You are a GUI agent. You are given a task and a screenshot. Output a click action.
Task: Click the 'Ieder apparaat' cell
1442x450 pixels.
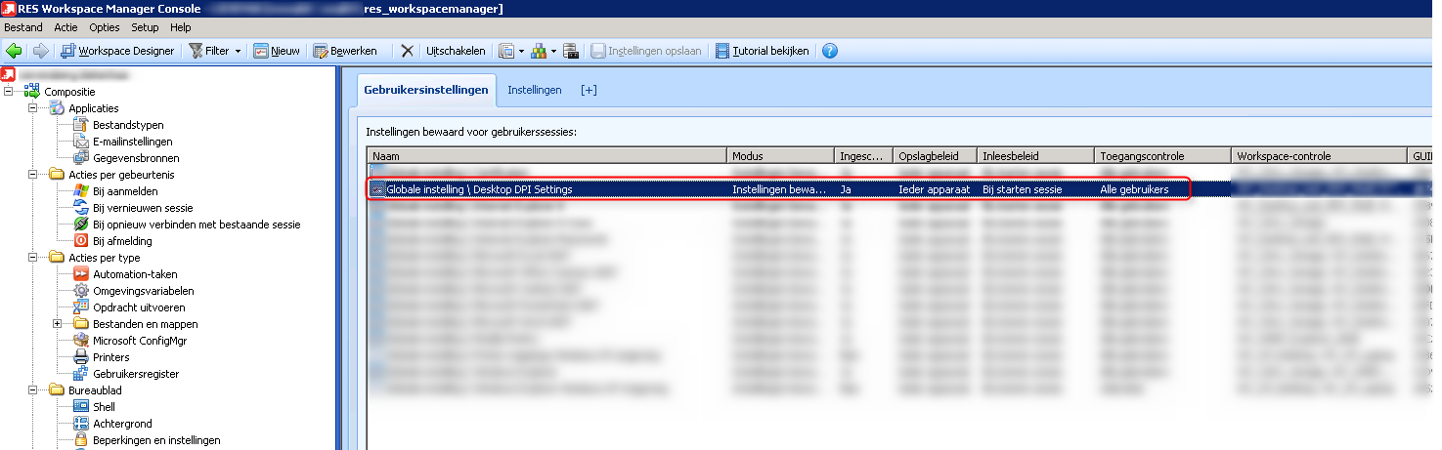pos(935,189)
